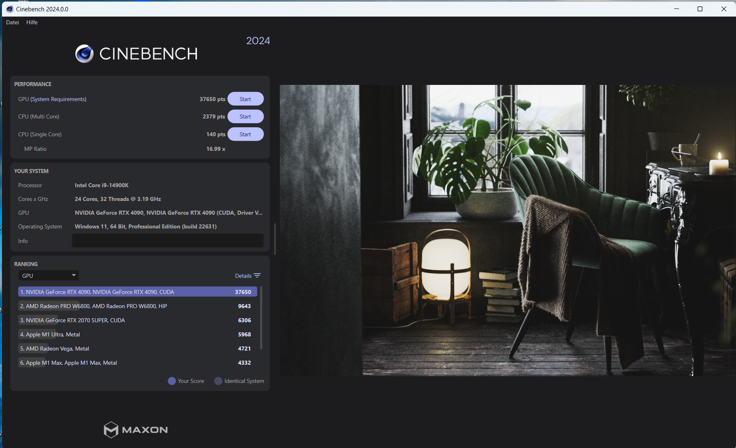The width and height of the screenshot is (736, 448).
Task: Click the Windows 11 operating system text
Action: (146, 226)
